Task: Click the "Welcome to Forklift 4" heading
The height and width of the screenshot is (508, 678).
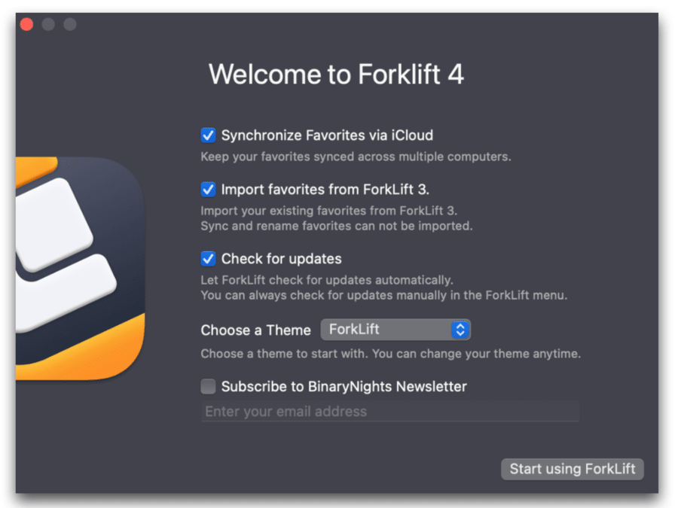Action: pyautogui.click(x=336, y=75)
